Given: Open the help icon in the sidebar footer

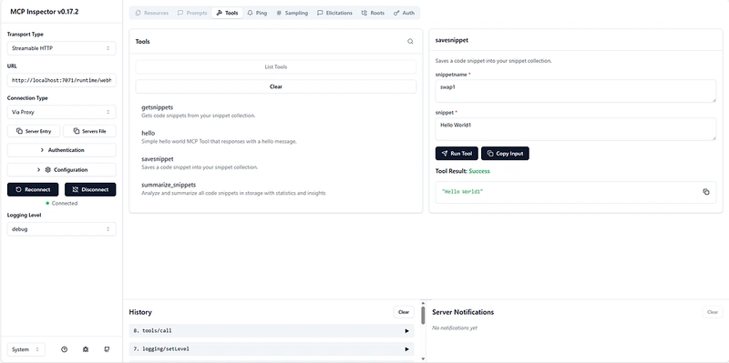Looking at the screenshot, I should point(64,349).
